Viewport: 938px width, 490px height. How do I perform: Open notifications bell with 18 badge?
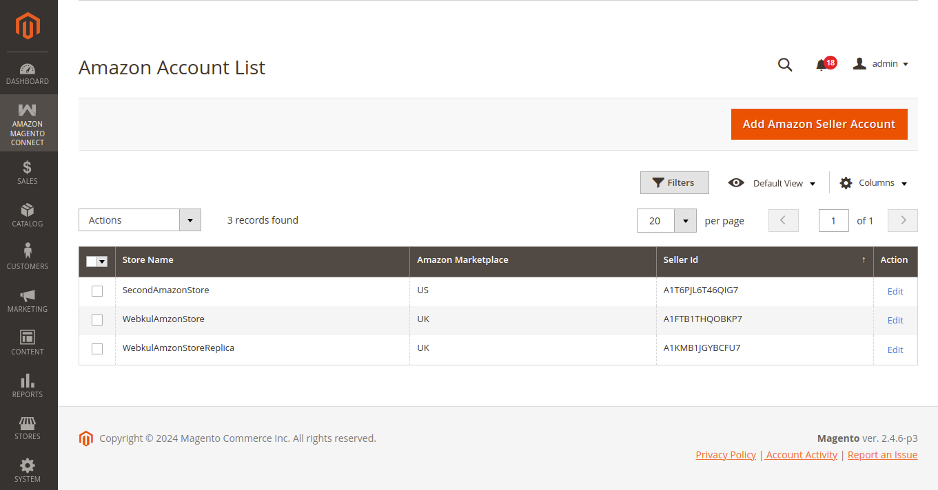824,64
